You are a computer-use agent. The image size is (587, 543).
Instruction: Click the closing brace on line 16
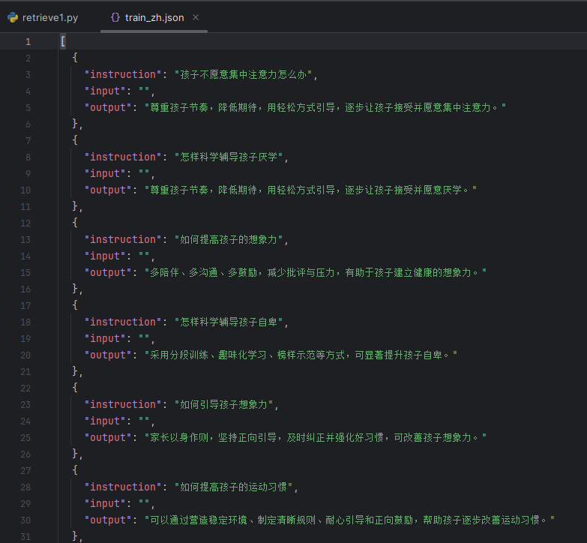tap(75, 289)
